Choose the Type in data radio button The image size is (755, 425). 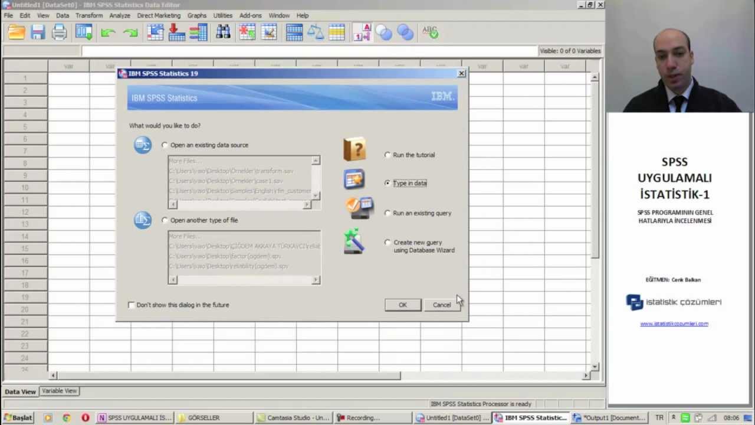tap(388, 183)
